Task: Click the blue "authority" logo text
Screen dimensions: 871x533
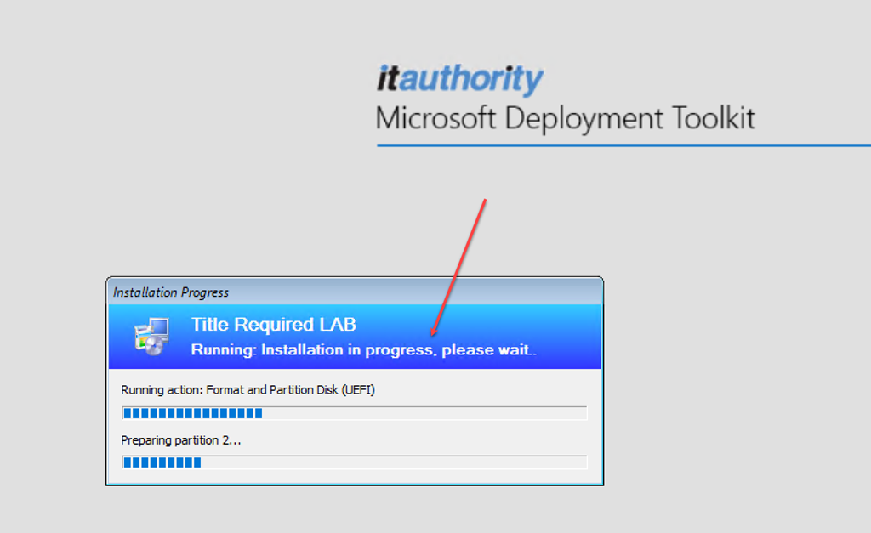Action: 471,80
